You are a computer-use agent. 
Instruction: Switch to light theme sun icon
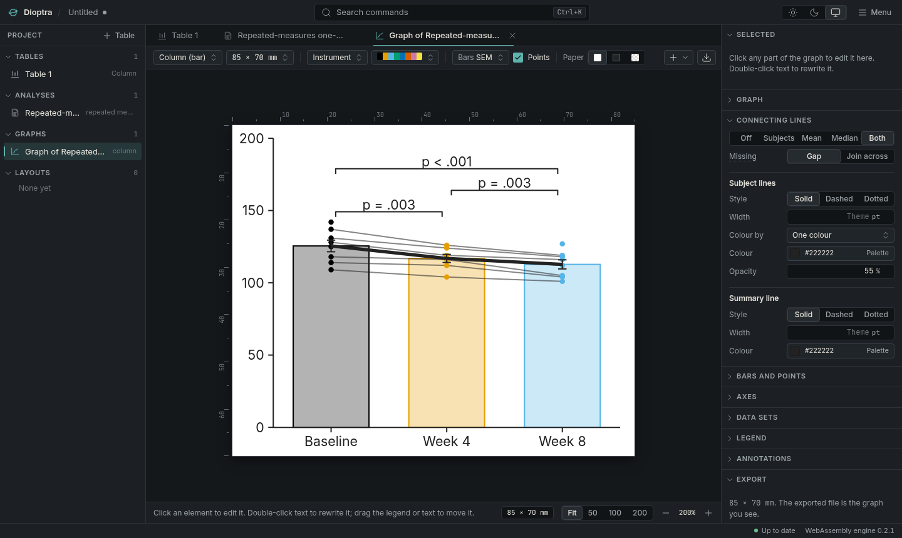(x=793, y=13)
